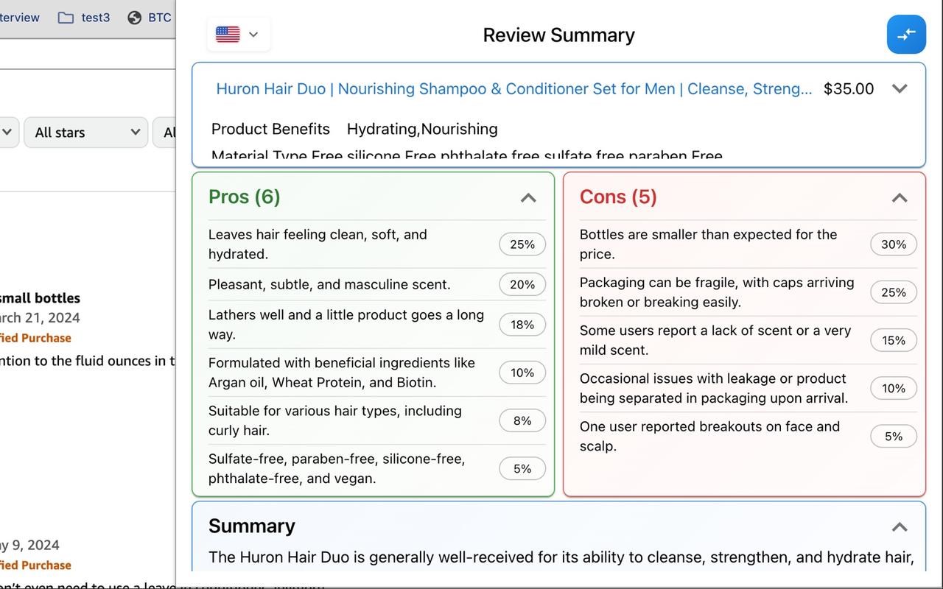
Task: Open the US flag language selector
Action: pos(239,35)
